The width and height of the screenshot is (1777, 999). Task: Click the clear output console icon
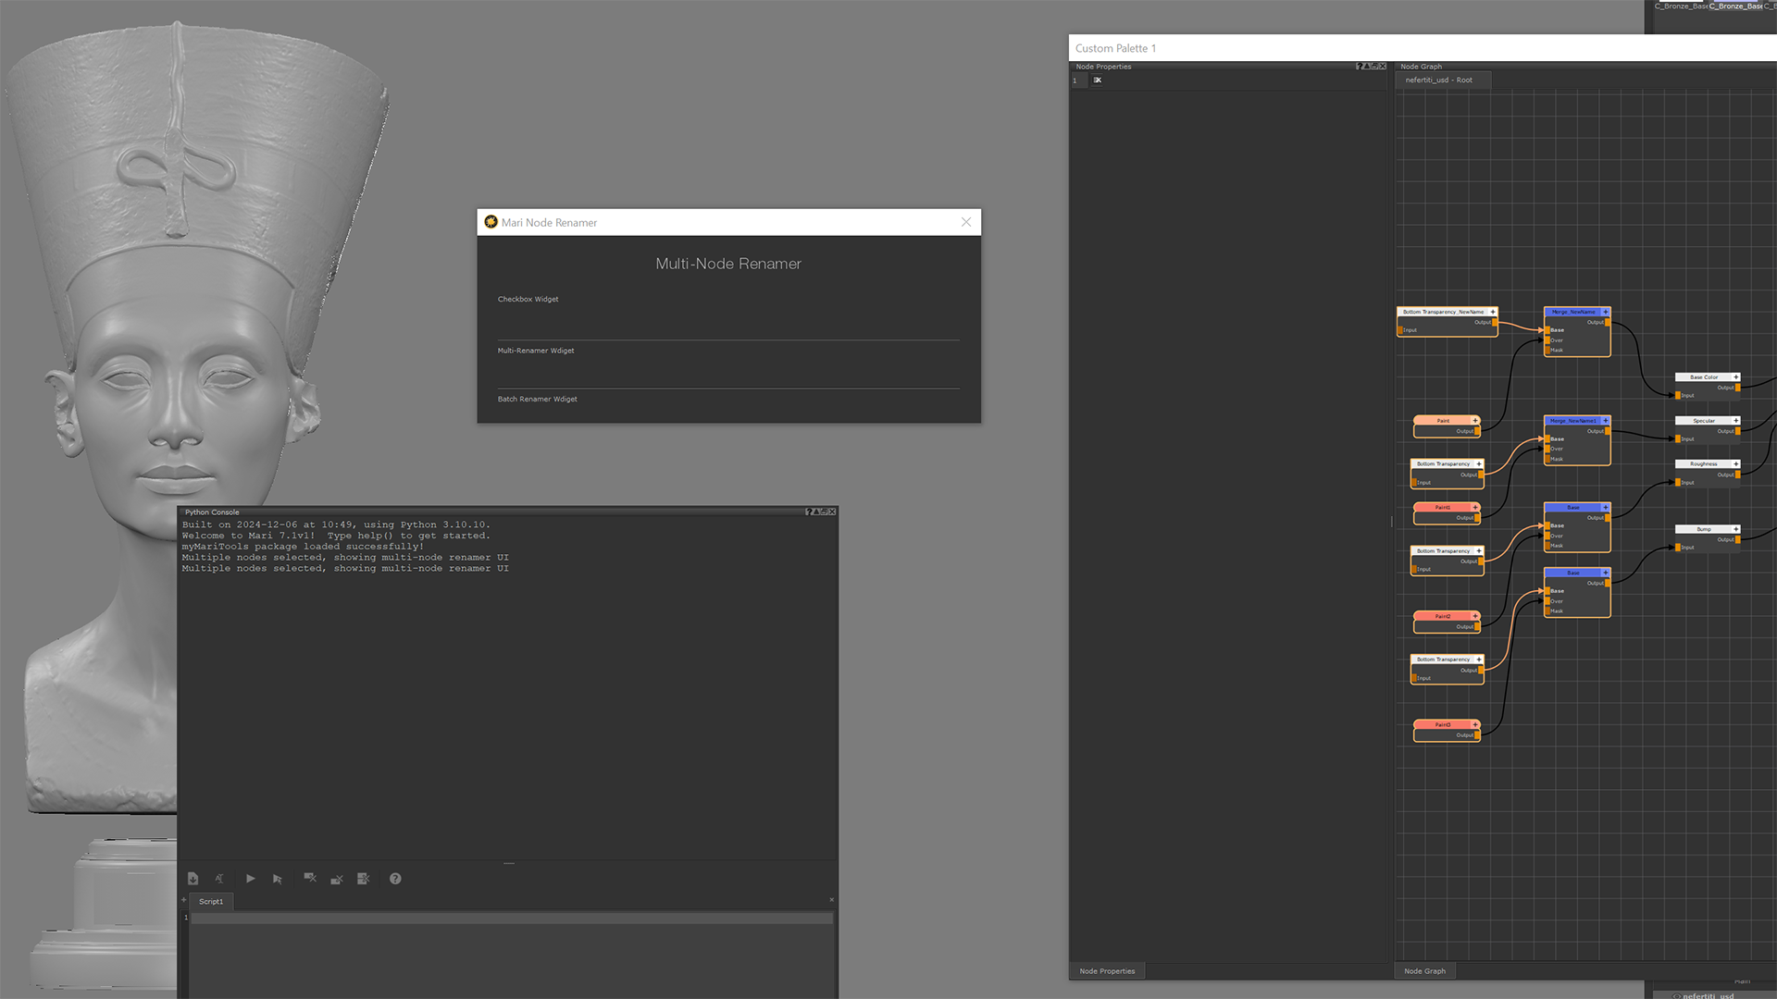coord(337,879)
